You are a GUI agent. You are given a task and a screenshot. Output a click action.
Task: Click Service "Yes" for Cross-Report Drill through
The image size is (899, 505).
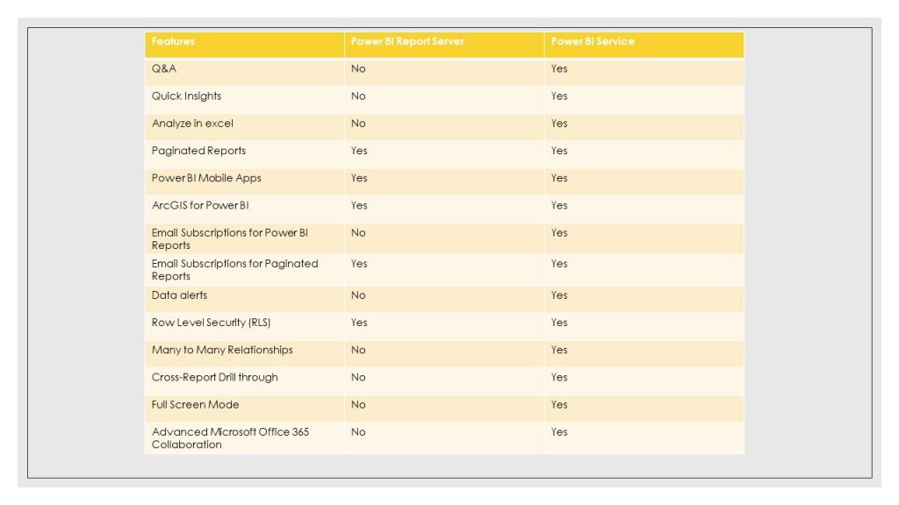pyautogui.click(x=559, y=377)
